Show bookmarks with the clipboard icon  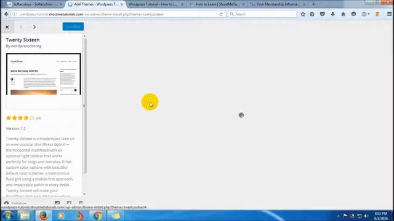312,14
